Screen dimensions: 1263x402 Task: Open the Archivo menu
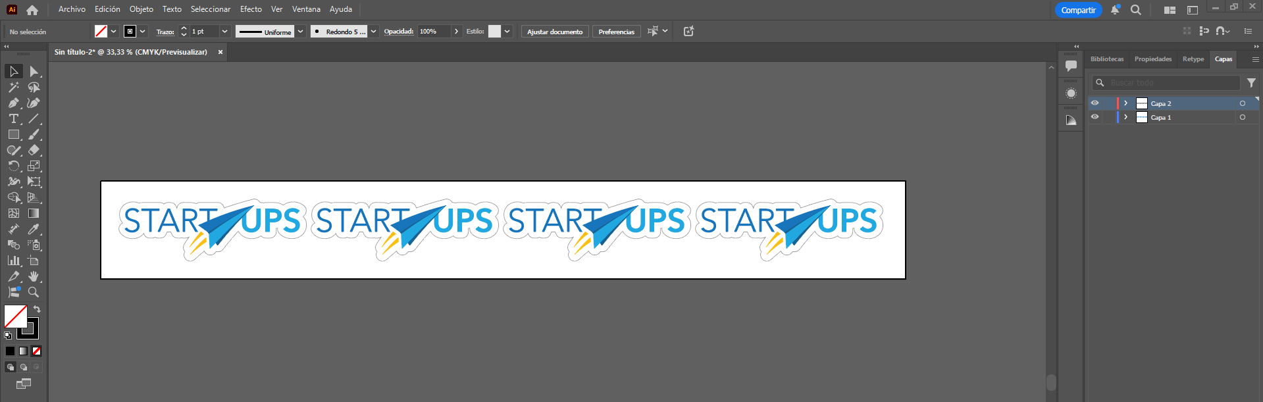coord(72,9)
